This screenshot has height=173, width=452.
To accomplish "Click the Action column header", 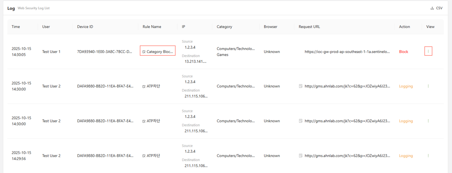I will 404,27.
